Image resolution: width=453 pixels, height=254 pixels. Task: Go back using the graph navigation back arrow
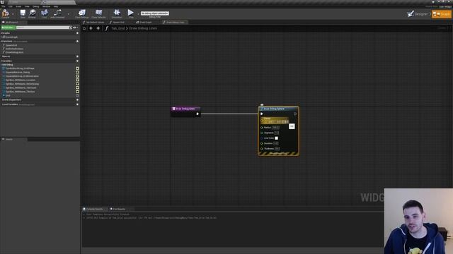(91, 28)
